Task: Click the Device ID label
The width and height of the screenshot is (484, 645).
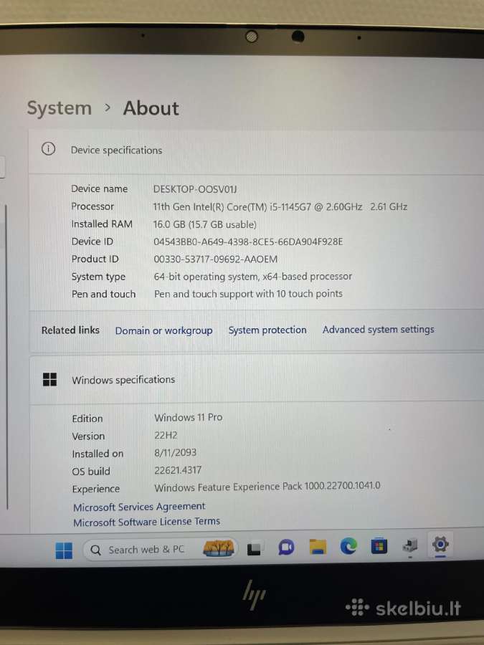Action: 92,242
